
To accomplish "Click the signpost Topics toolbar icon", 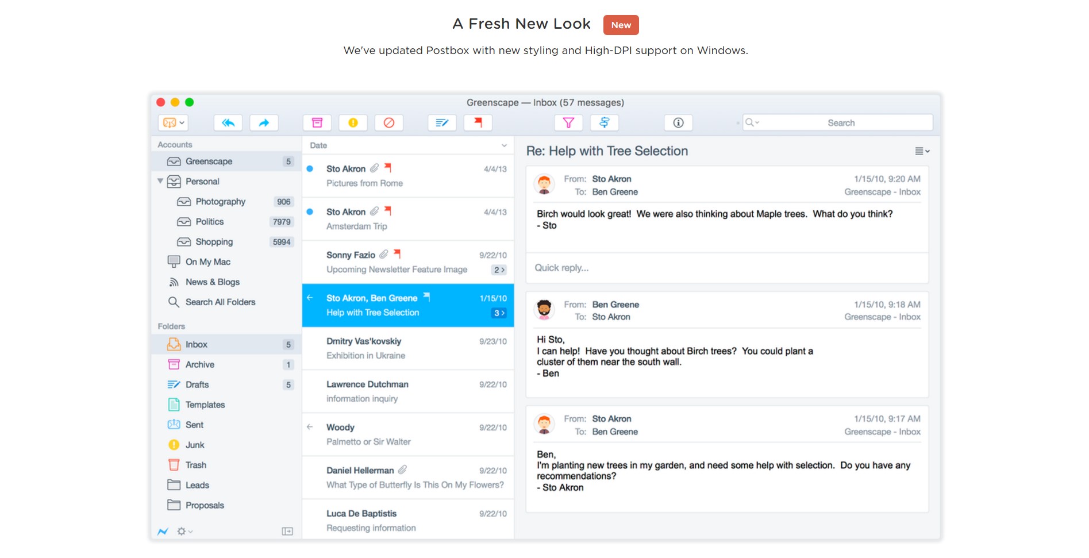I will click(605, 122).
